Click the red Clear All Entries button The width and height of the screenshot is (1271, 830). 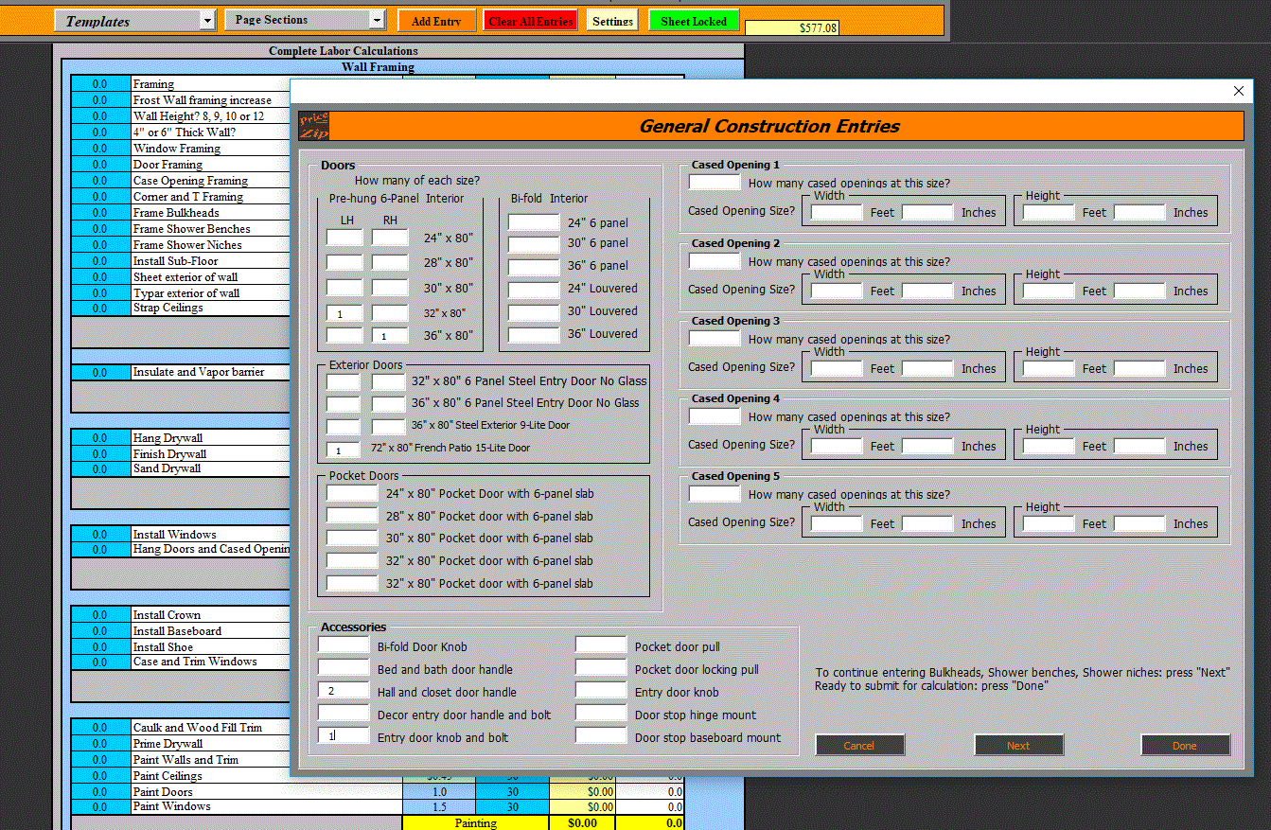pos(531,21)
